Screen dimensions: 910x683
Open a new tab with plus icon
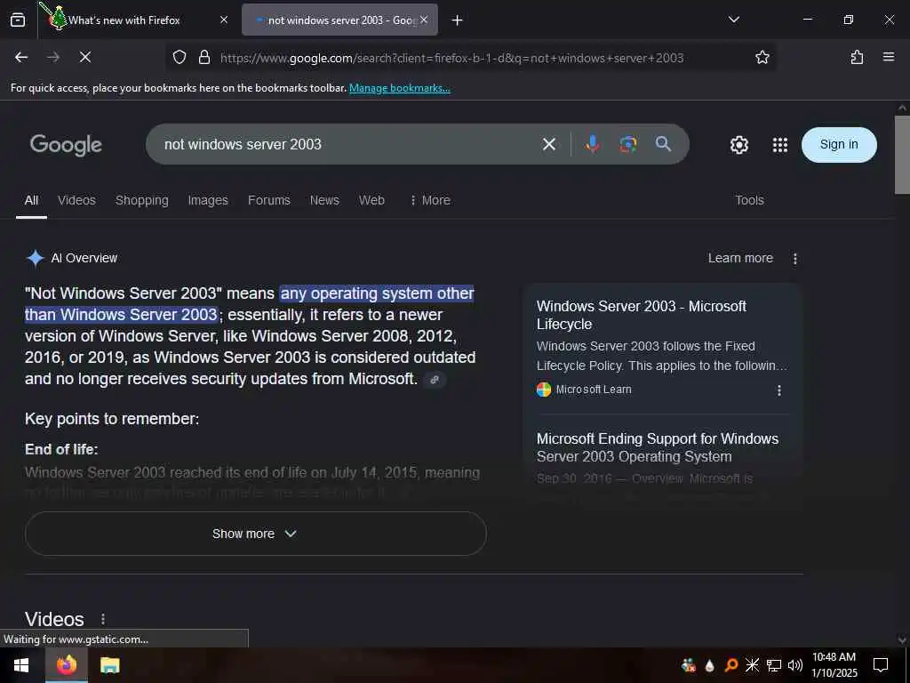click(458, 20)
